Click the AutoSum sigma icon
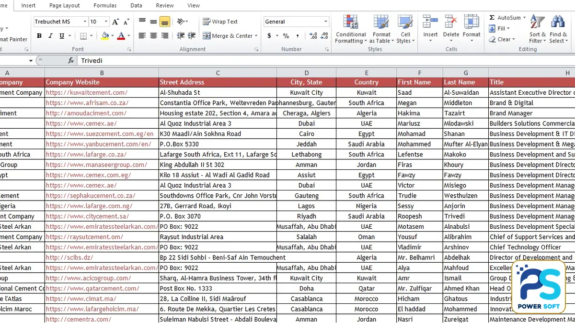575x323 pixels. [x=492, y=18]
